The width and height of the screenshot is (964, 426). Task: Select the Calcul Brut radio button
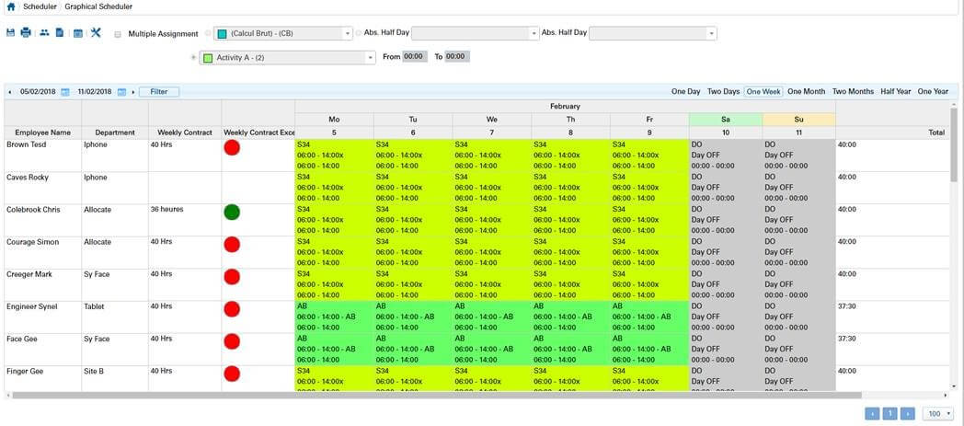[x=208, y=34]
